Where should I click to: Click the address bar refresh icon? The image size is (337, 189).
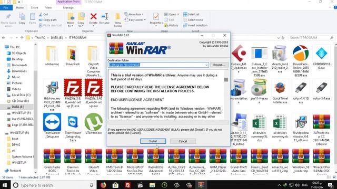[x=283, y=38]
